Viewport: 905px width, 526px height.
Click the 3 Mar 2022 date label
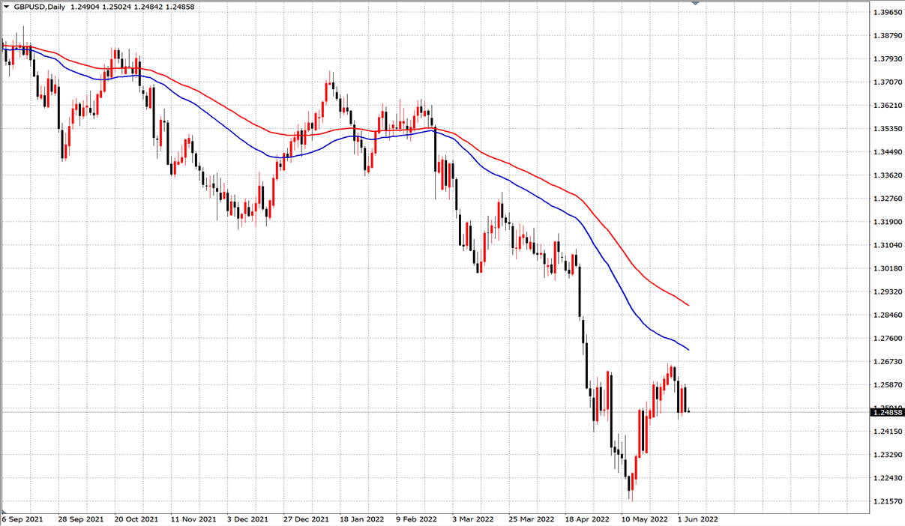[x=473, y=519]
